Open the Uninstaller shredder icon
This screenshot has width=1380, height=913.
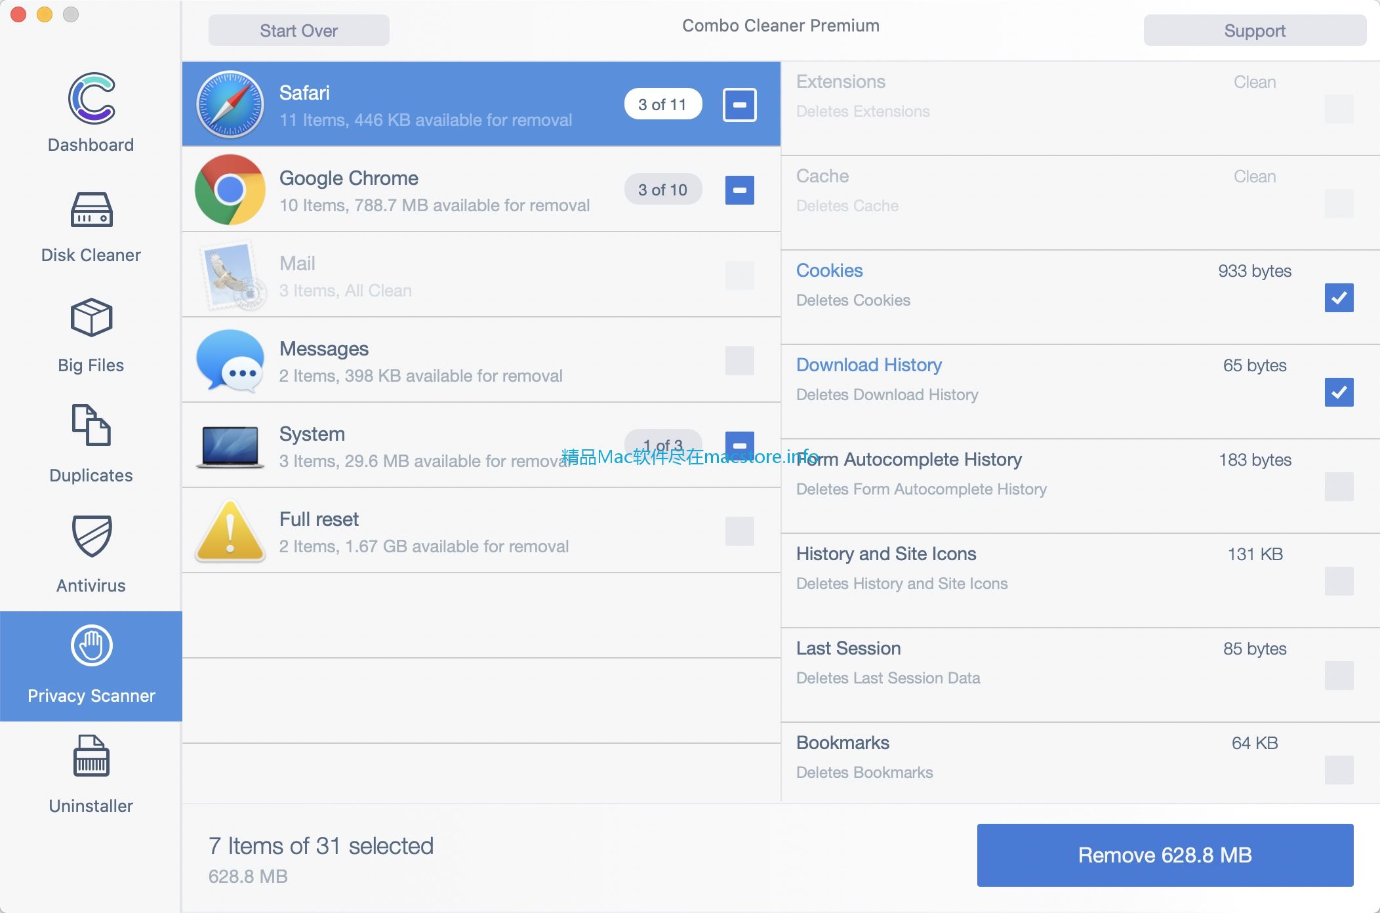pos(91,756)
